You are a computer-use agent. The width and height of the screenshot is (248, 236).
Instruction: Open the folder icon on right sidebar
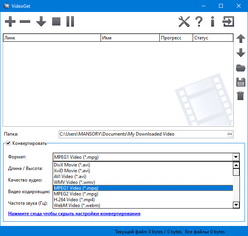point(240,68)
